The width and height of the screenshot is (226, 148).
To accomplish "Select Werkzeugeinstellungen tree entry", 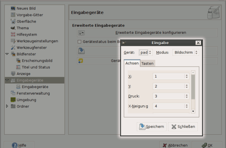I will pos(34,41).
